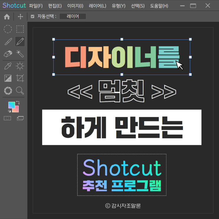This screenshot has height=219, width=219.
Task: Activate the Zoom magnifier tool
Action: [20, 90]
